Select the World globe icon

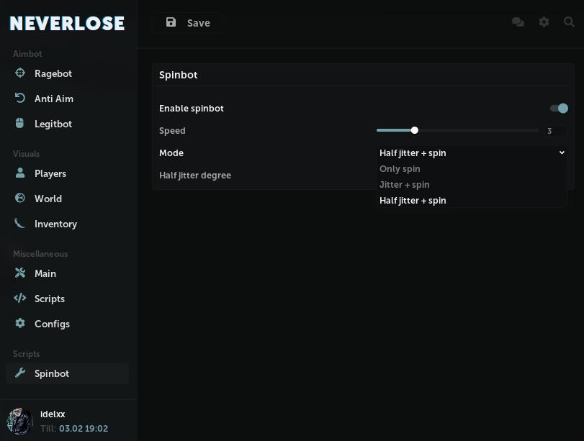point(19,198)
